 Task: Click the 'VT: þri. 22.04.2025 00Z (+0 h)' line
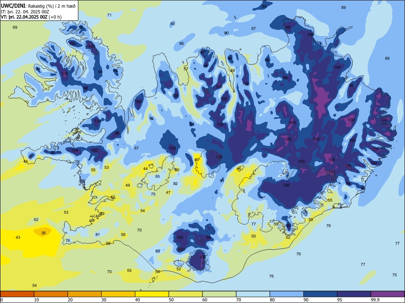[x=31, y=17]
